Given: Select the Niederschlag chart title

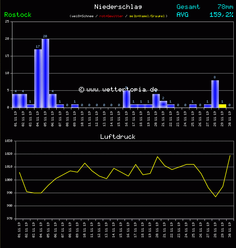Looking at the screenshot, I should click(x=118, y=7).
